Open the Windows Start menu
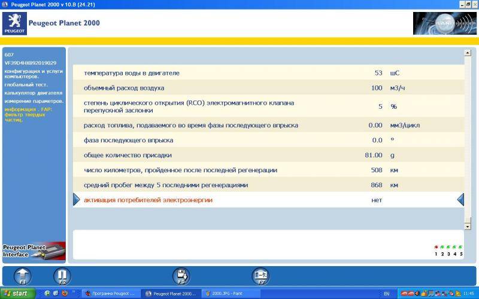Screen dimensions: 479x299 [18, 294]
